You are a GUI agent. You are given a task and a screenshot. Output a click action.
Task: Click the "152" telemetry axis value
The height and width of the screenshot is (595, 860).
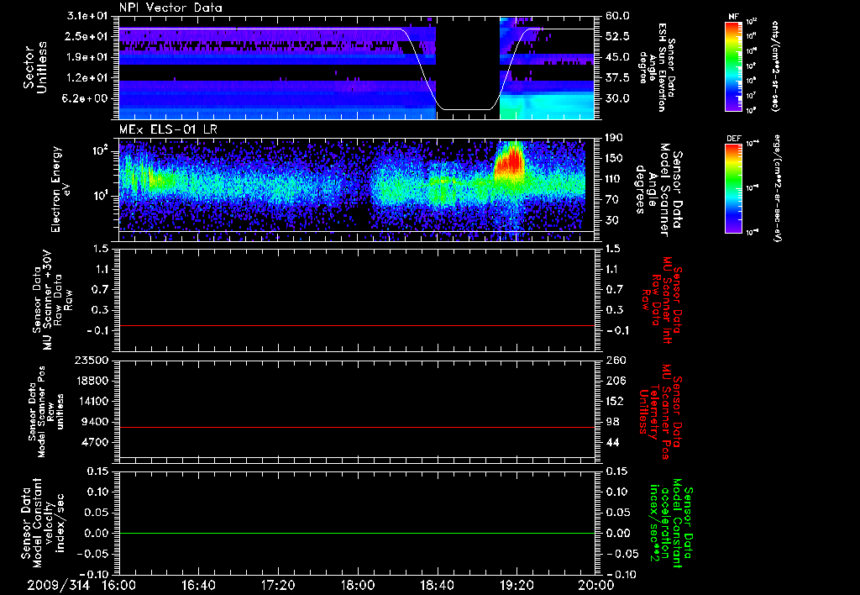point(615,401)
